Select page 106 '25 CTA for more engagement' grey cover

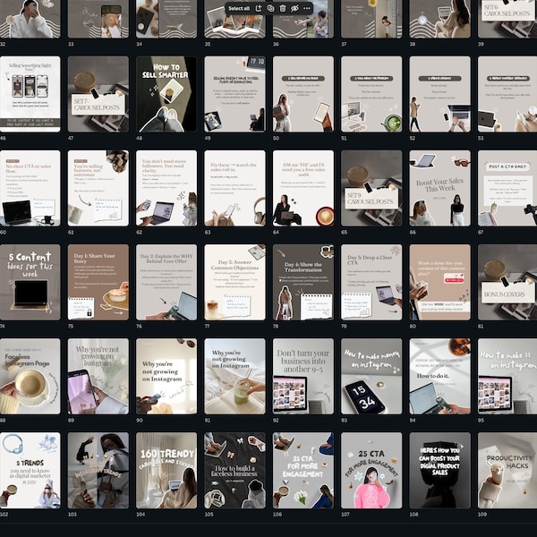point(303,470)
